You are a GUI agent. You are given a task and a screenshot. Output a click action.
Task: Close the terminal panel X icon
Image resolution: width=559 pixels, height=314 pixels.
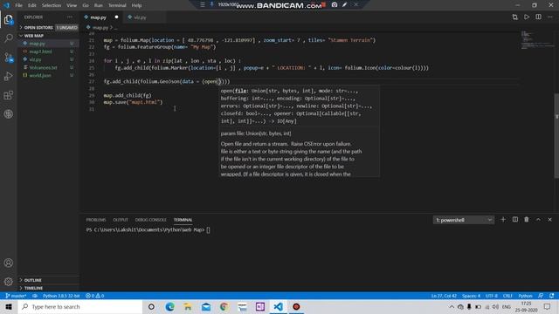[549, 220]
